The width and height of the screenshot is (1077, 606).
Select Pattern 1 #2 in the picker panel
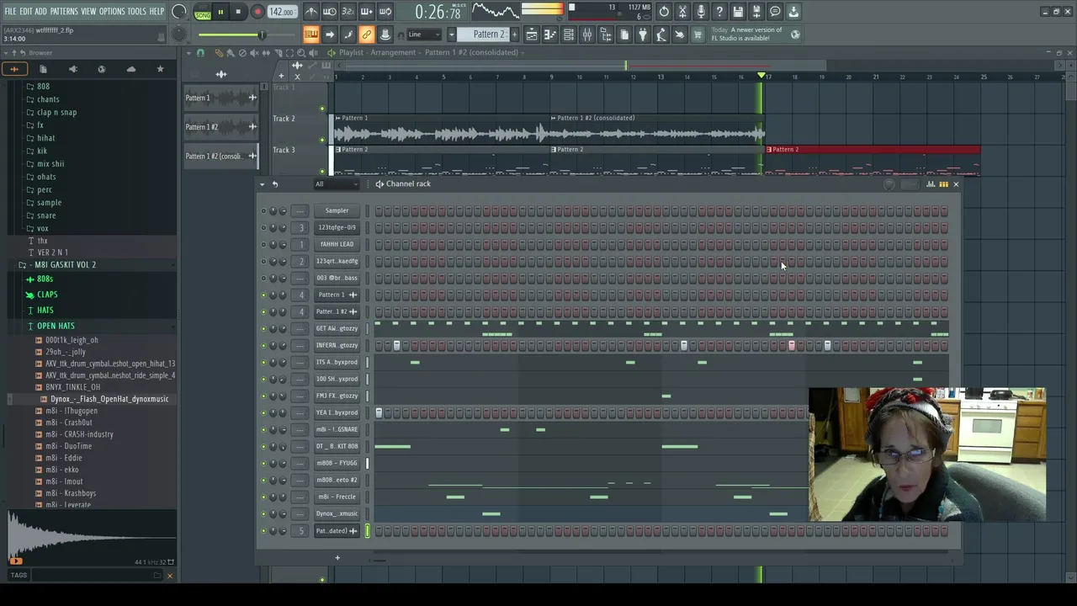pyautogui.click(x=220, y=126)
